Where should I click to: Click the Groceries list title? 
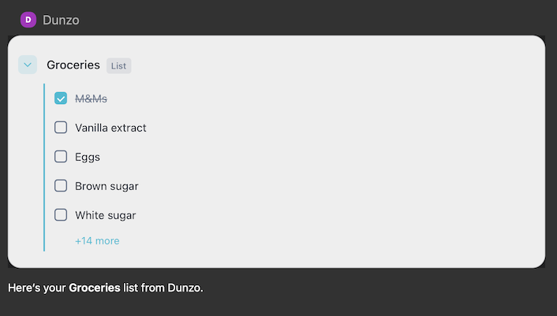[x=73, y=65]
